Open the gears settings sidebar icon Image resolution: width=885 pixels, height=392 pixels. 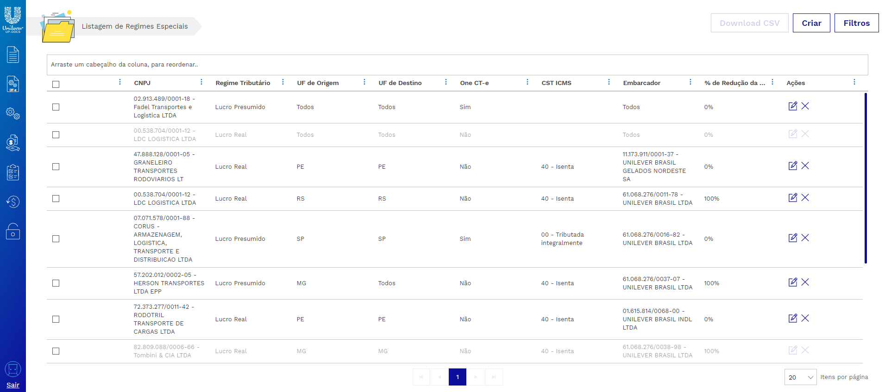(x=13, y=113)
